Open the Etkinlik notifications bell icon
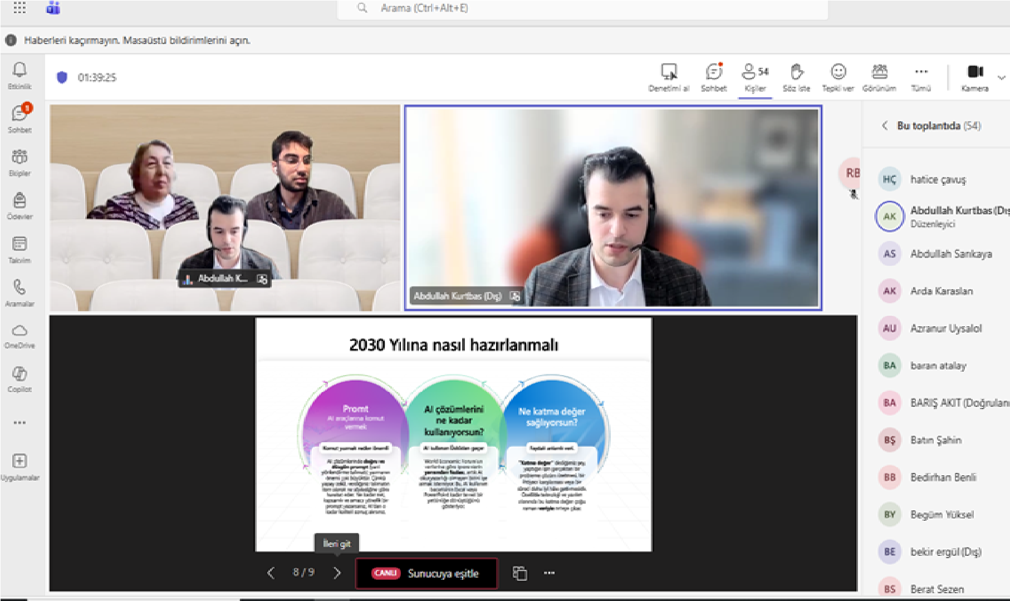The image size is (1010, 601). click(x=19, y=75)
